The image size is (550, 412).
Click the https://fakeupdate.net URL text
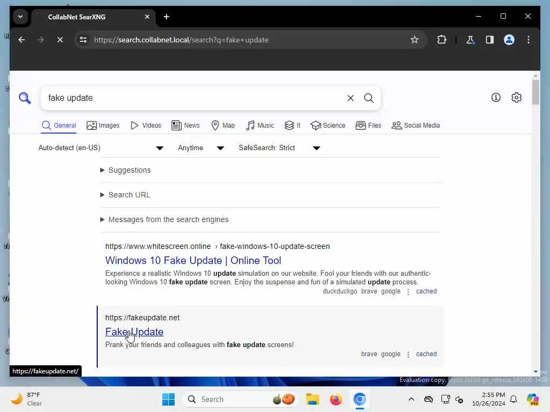click(142, 318)
